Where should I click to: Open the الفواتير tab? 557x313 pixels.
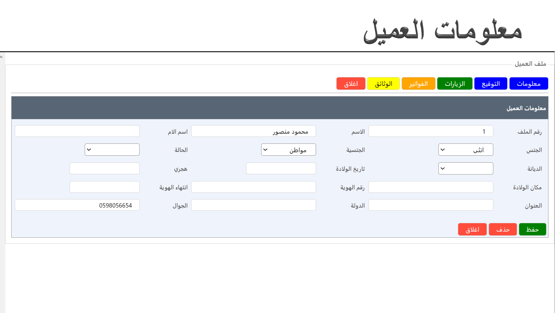pos(418,84)
